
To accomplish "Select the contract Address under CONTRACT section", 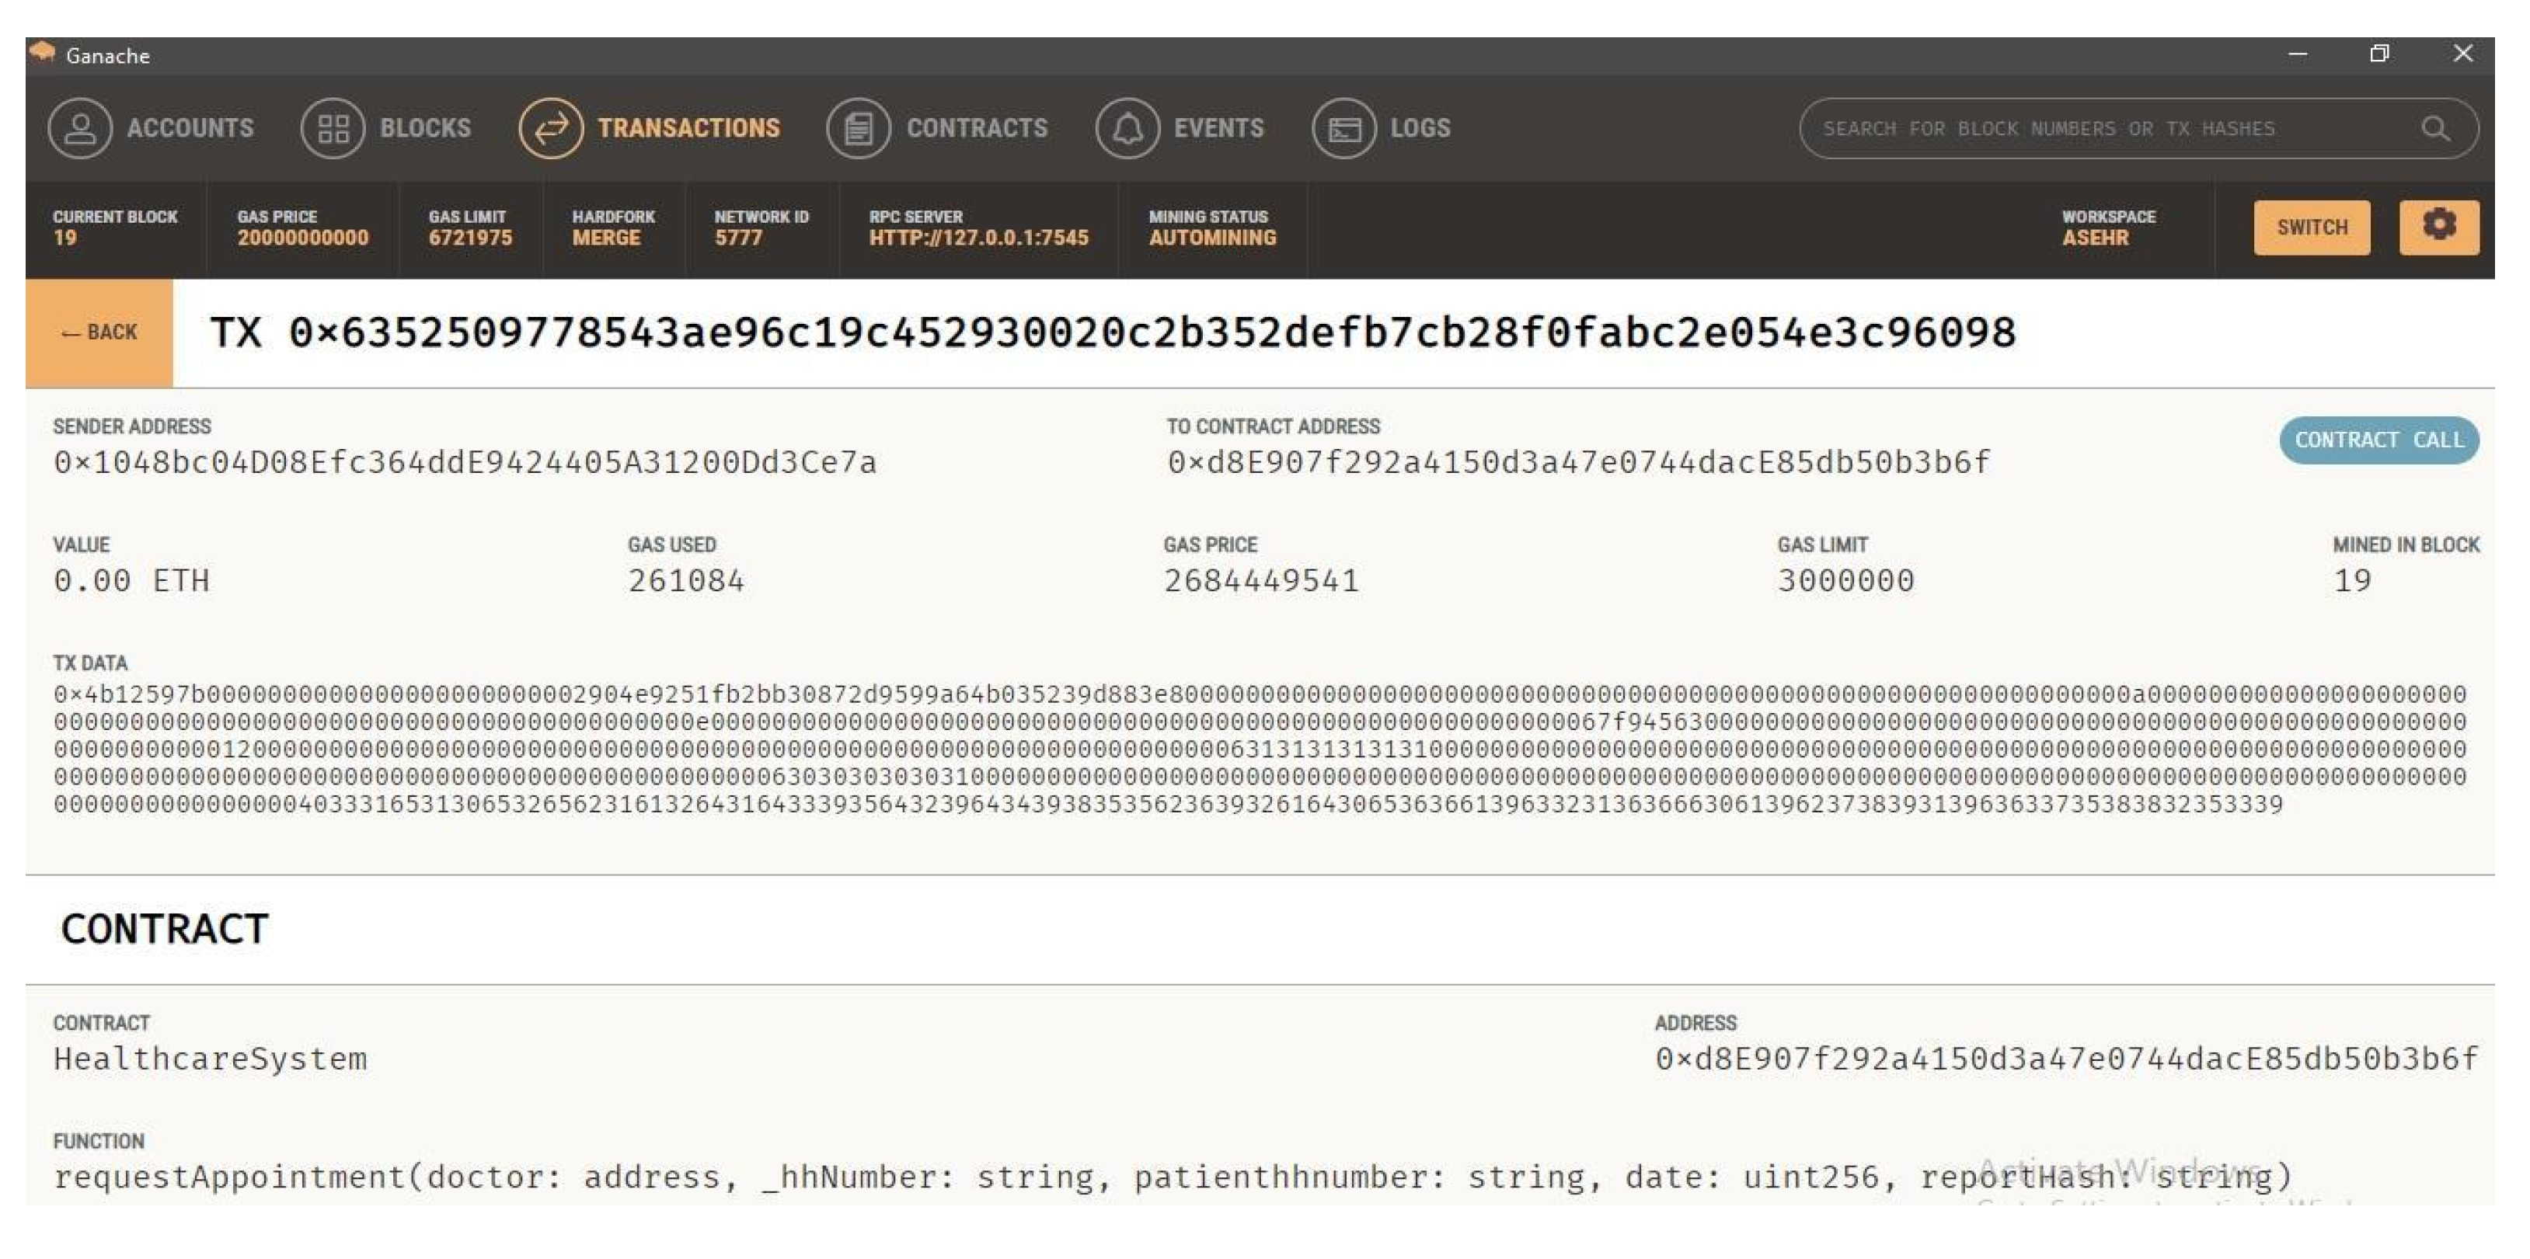I will (x=2066, y=1059).
